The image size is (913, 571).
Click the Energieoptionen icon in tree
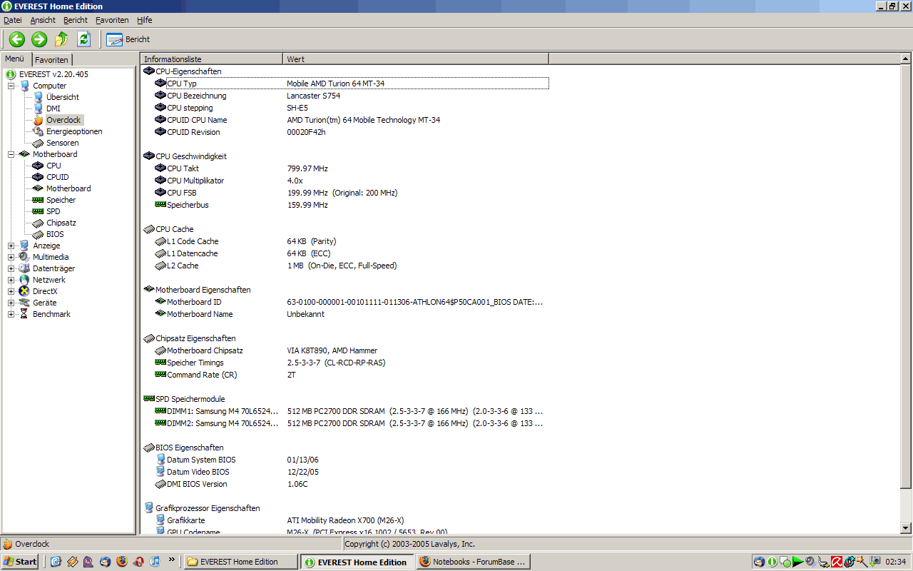click(39, 131)
